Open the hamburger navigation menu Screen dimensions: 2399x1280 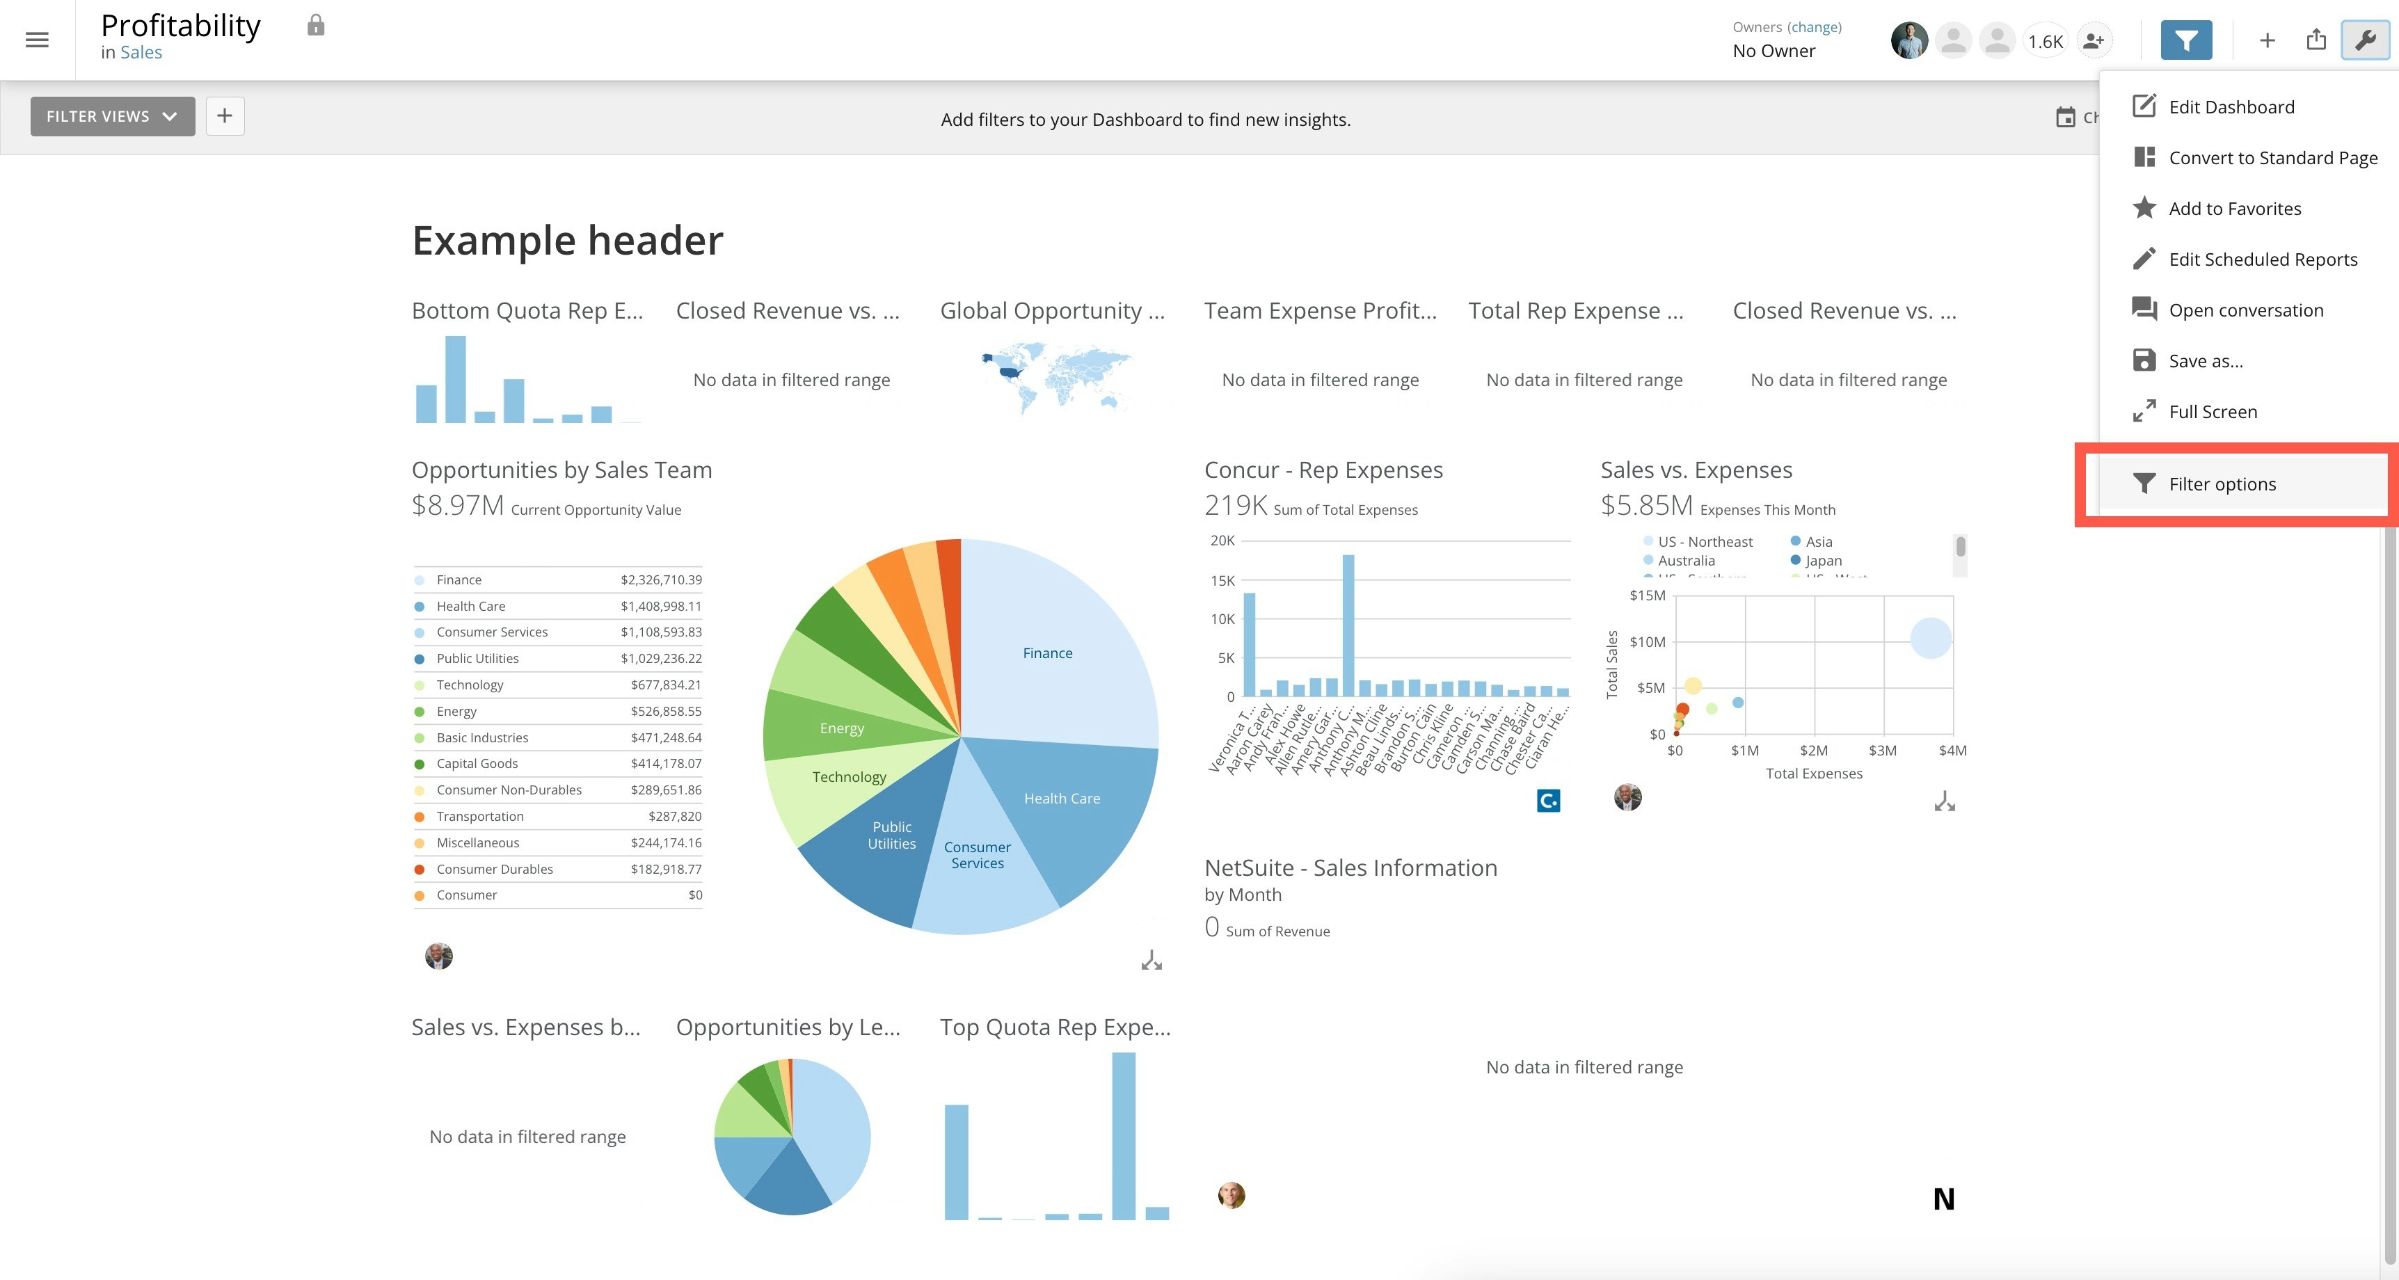pos(38,40)
